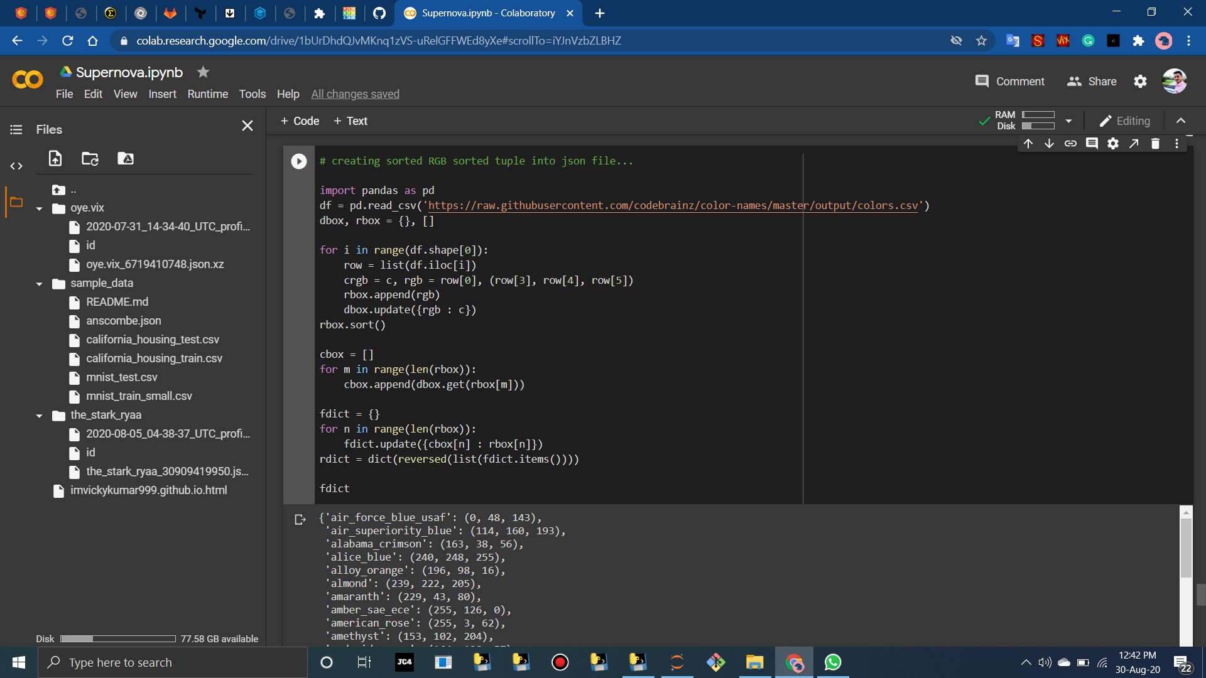Toggle header visibility with the up chevron
The image size is (1206, 678).
pos(1181,121)
